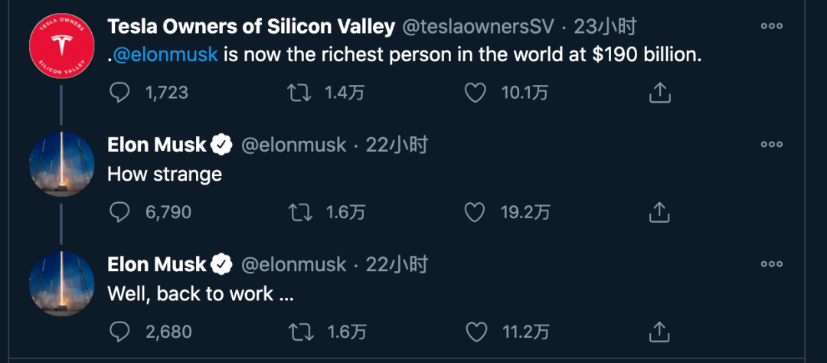Reply to the Tesla Owners $190 billion tweet
The image size is (827, 363).
click(119, 93)
